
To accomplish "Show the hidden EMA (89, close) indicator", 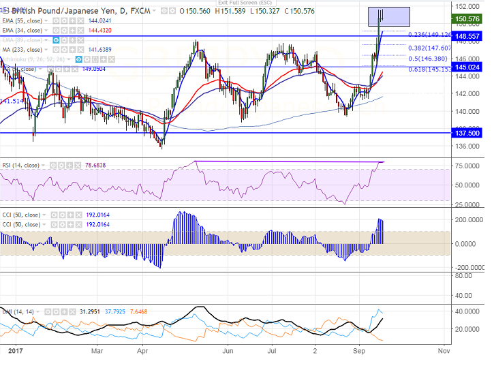I will point(55,40).
